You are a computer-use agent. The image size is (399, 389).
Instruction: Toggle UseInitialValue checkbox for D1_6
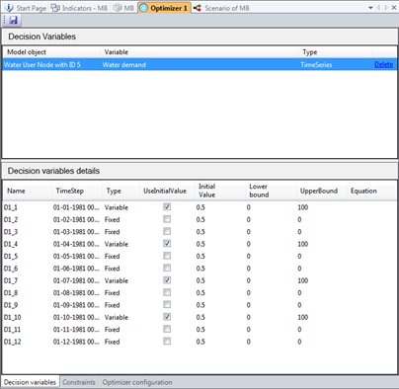[167, 268]
